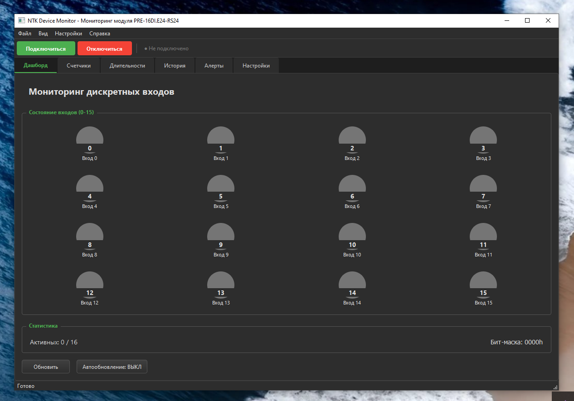Click the NTK Device Monitor title bar icon
Viewport: 574px width, 401px height.
point(21,20)
